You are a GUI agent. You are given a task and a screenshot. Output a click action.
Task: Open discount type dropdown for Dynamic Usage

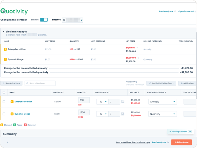tap(102, 114)
